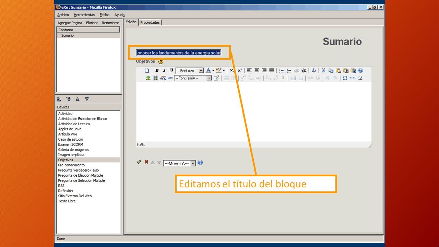Open editor Help question icon

pos(361,71)
